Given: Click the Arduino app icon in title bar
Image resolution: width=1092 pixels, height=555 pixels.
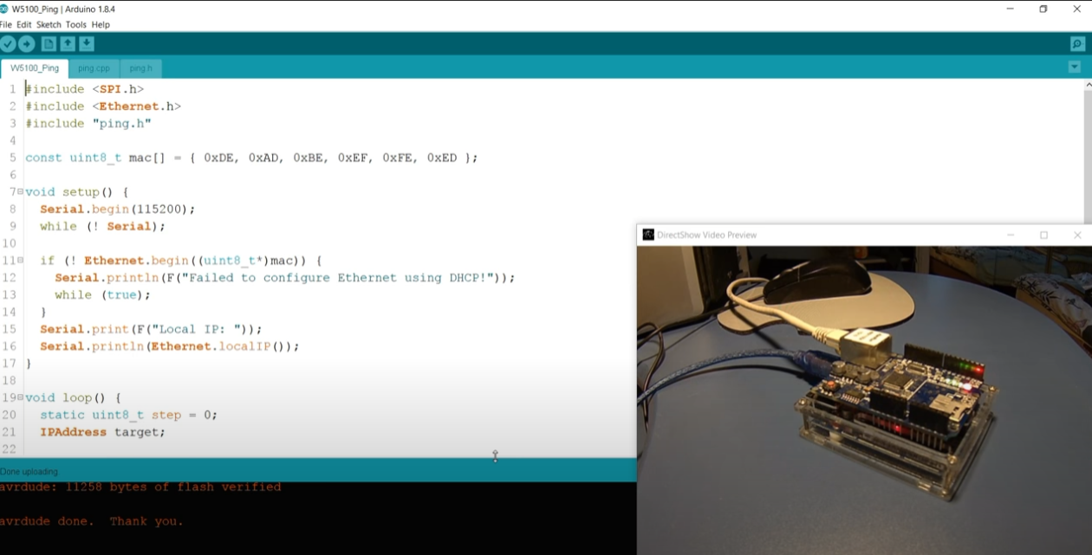Looking at the screenshot, I should (5, 9).
